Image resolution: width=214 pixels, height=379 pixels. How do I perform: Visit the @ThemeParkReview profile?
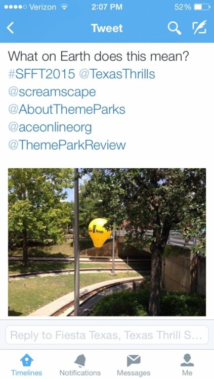click(67, 145)
